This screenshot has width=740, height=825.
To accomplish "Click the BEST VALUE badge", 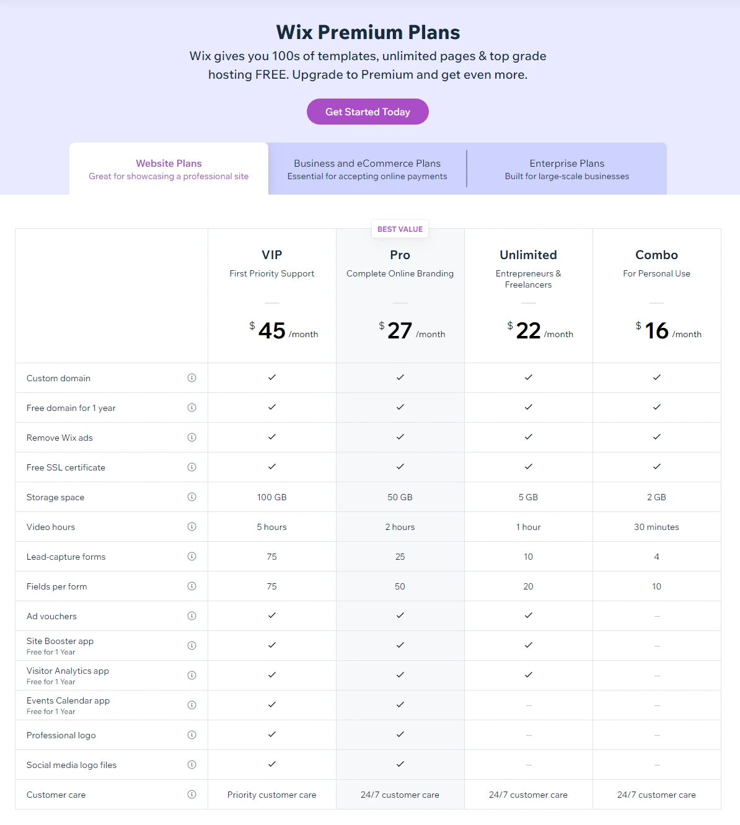I will click(400, 229).
